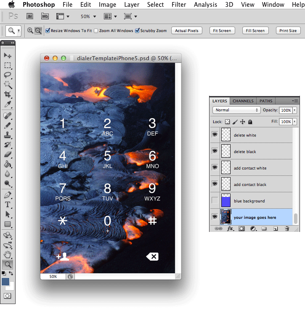Select the Pen tool
This screenshot has width=305, height=315.
click(x=8, y=195)
